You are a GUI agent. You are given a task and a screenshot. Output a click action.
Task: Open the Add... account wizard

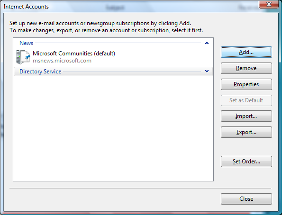(x=246, y=52)
